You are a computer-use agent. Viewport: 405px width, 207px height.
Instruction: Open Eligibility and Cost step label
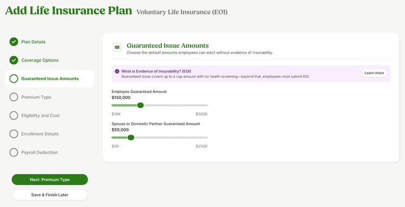click(40, 116)
